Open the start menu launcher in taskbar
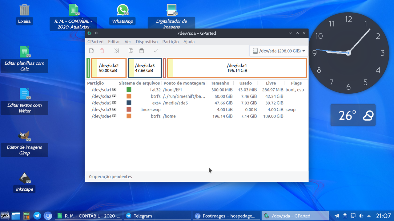The image size is (394, 221). [x=5, y=216]
